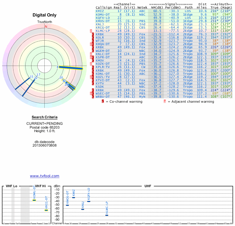This screenshot has height=226, width=235.
Task: Click the 'Netwk' column header
Action: click(x=142, y=8)
